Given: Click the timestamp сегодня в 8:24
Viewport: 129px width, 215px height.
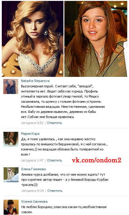Looking at the screenshot, I should click(33, 191).
